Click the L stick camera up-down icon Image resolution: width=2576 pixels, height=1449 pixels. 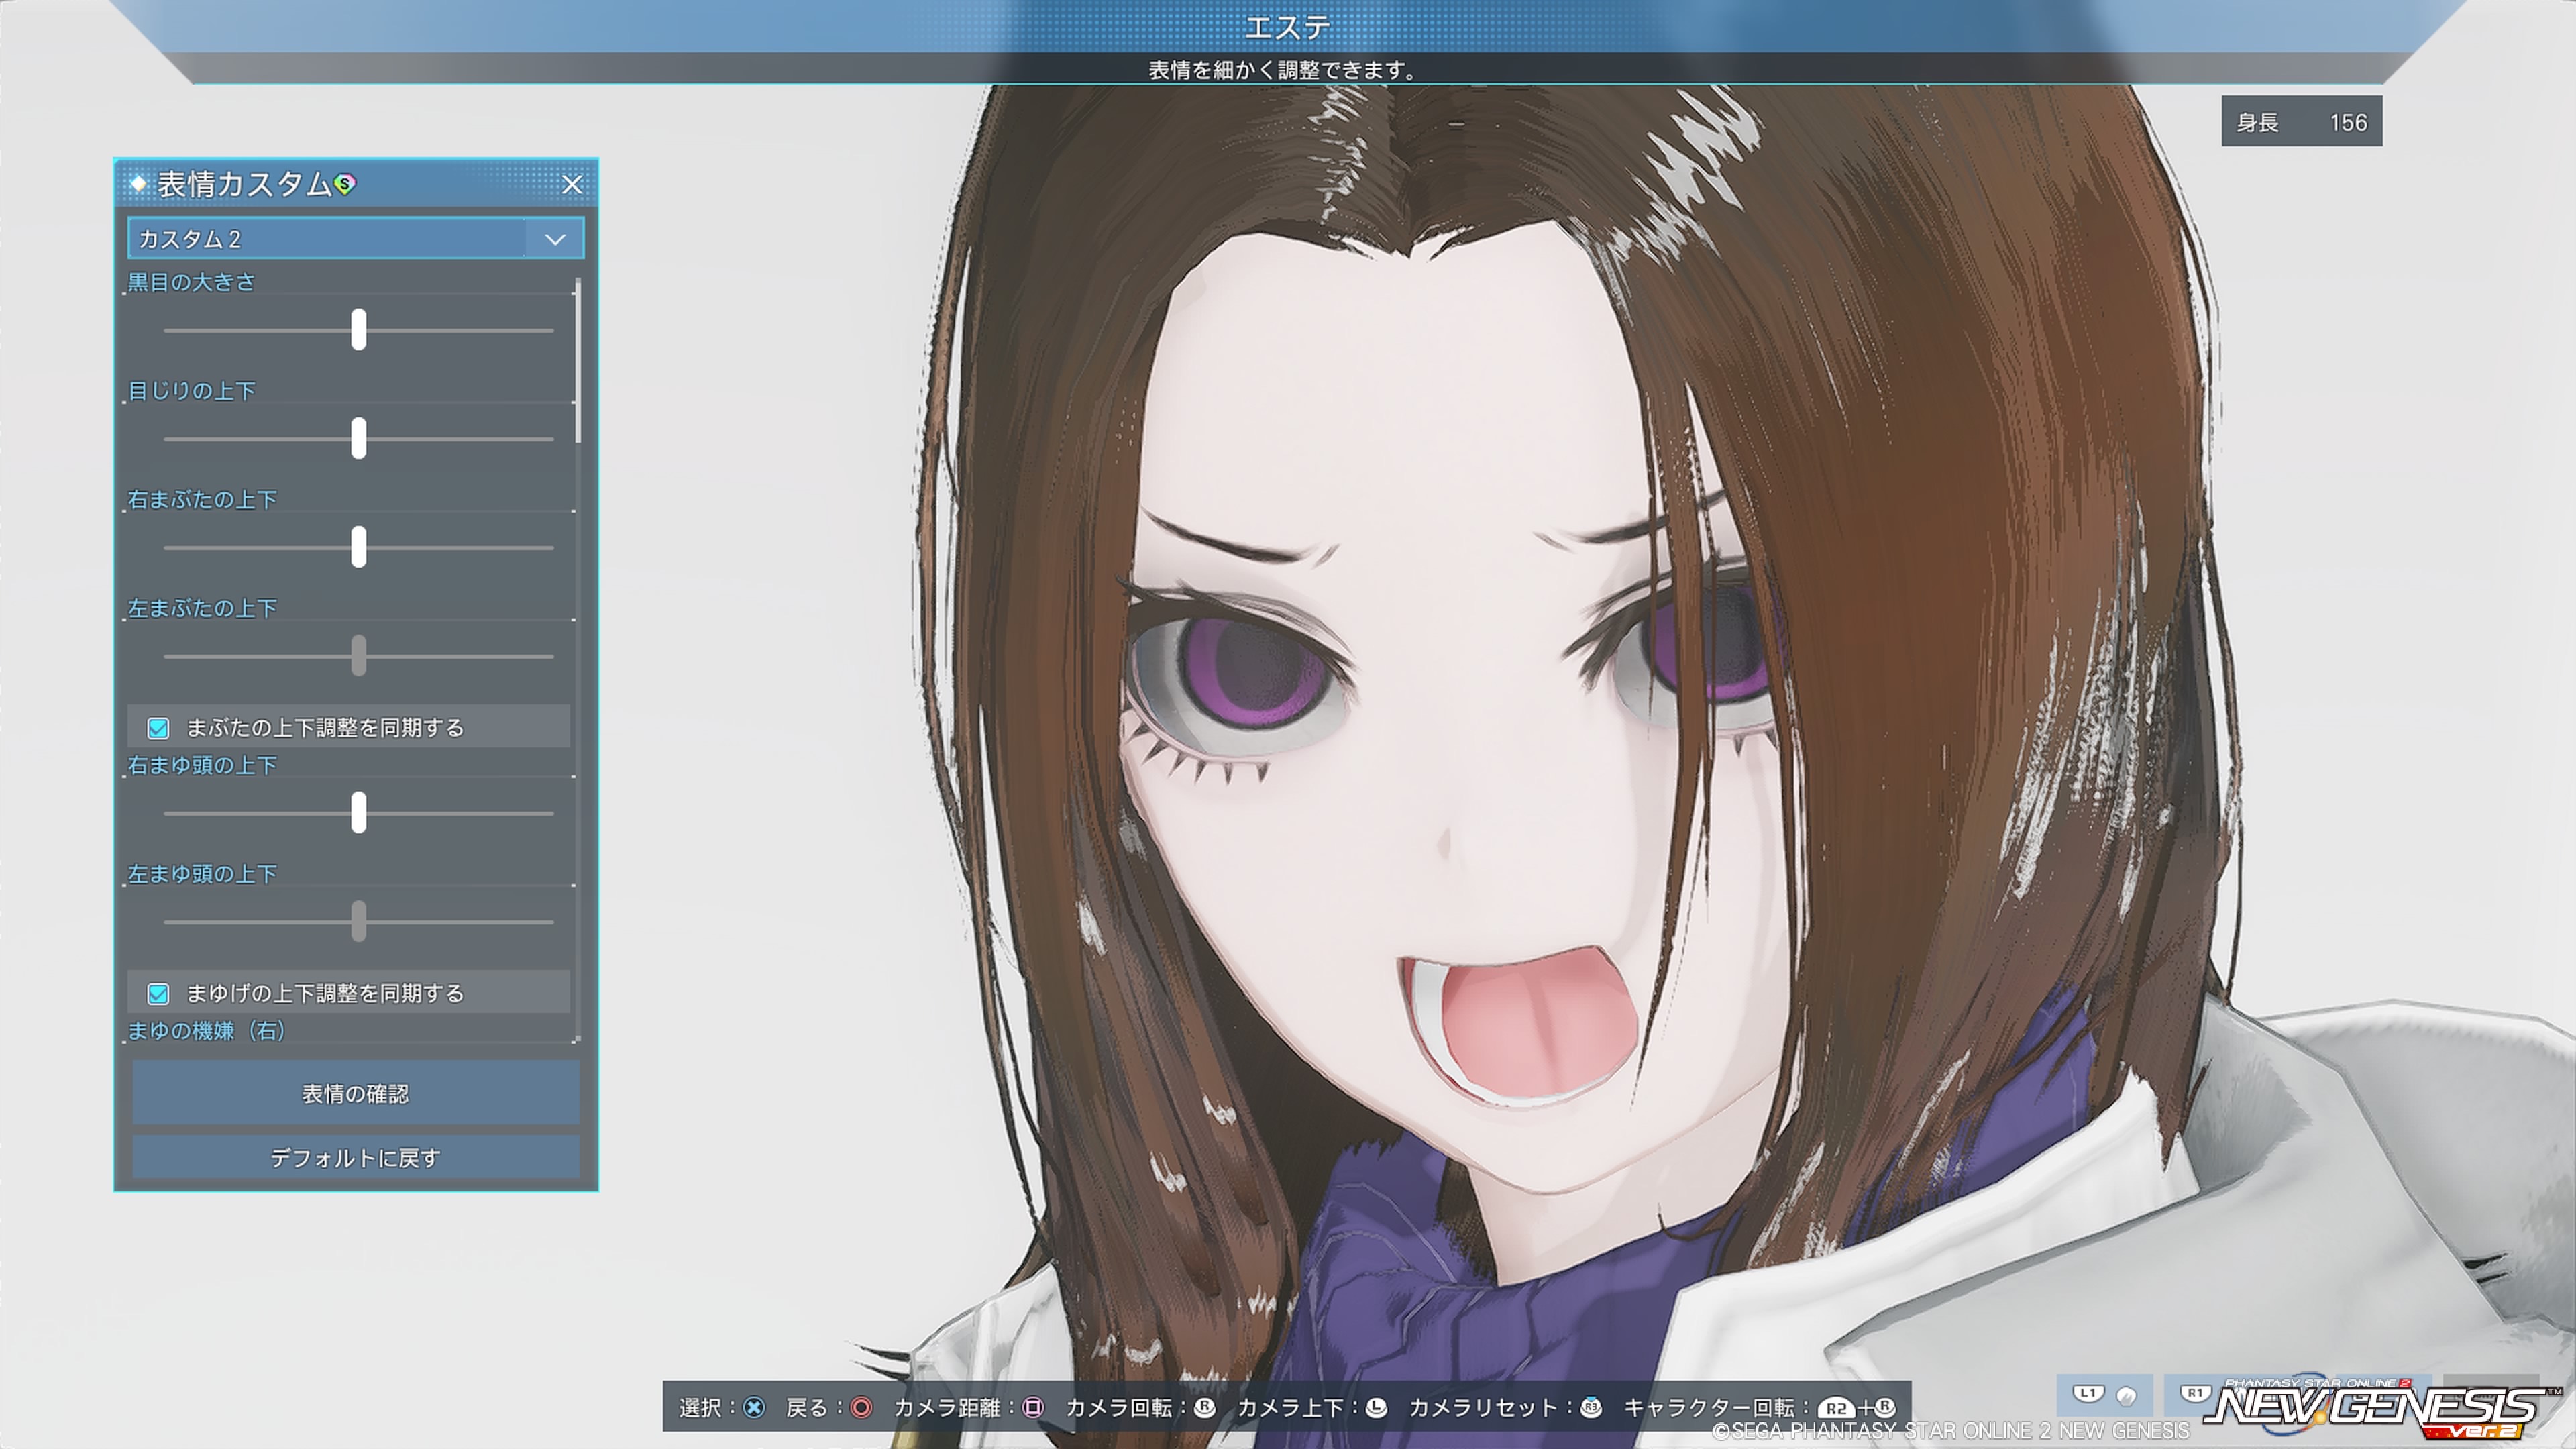pos(1376,1408)
